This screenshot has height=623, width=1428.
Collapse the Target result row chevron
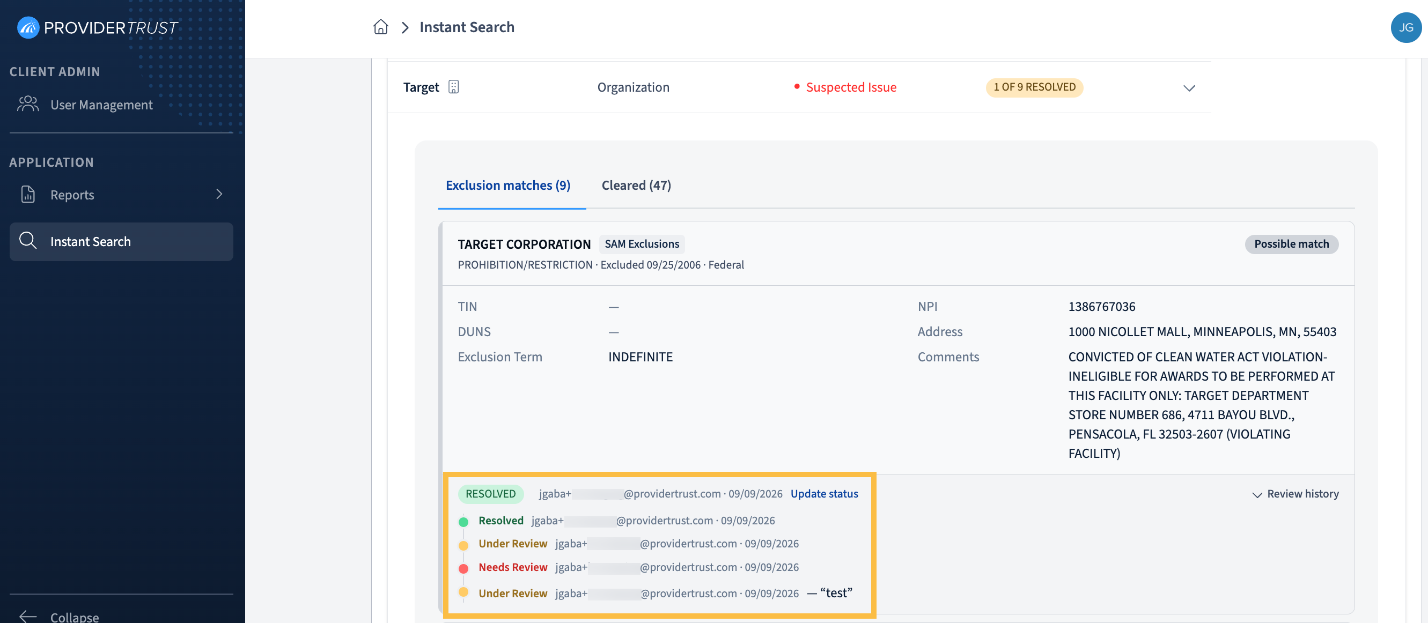pos(1189,87)
